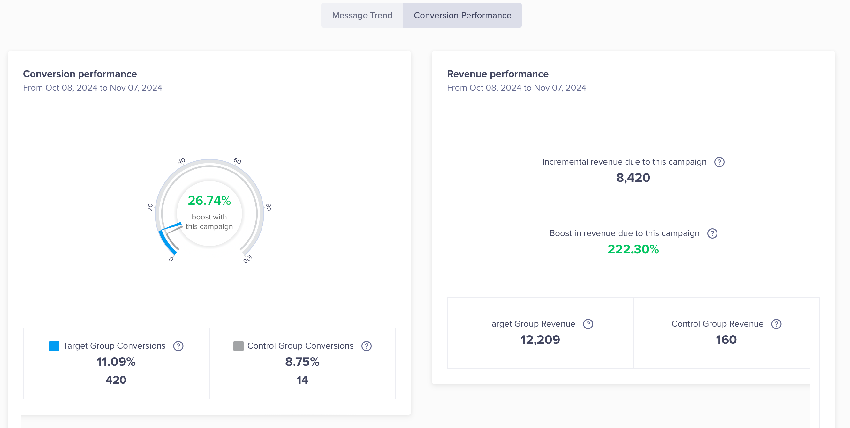Click 'Incremental revenue due to this campaign' label
This screenshot has width=850, height=428.
point(624,162)
